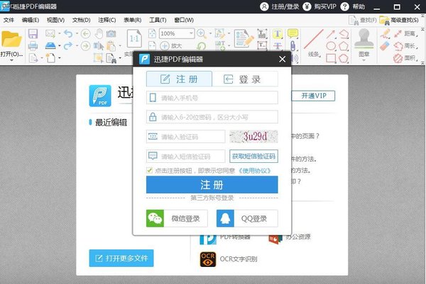Select the paperclip file attachment tool
Viewport: 426px width, 284px height.
coord(293,46)
